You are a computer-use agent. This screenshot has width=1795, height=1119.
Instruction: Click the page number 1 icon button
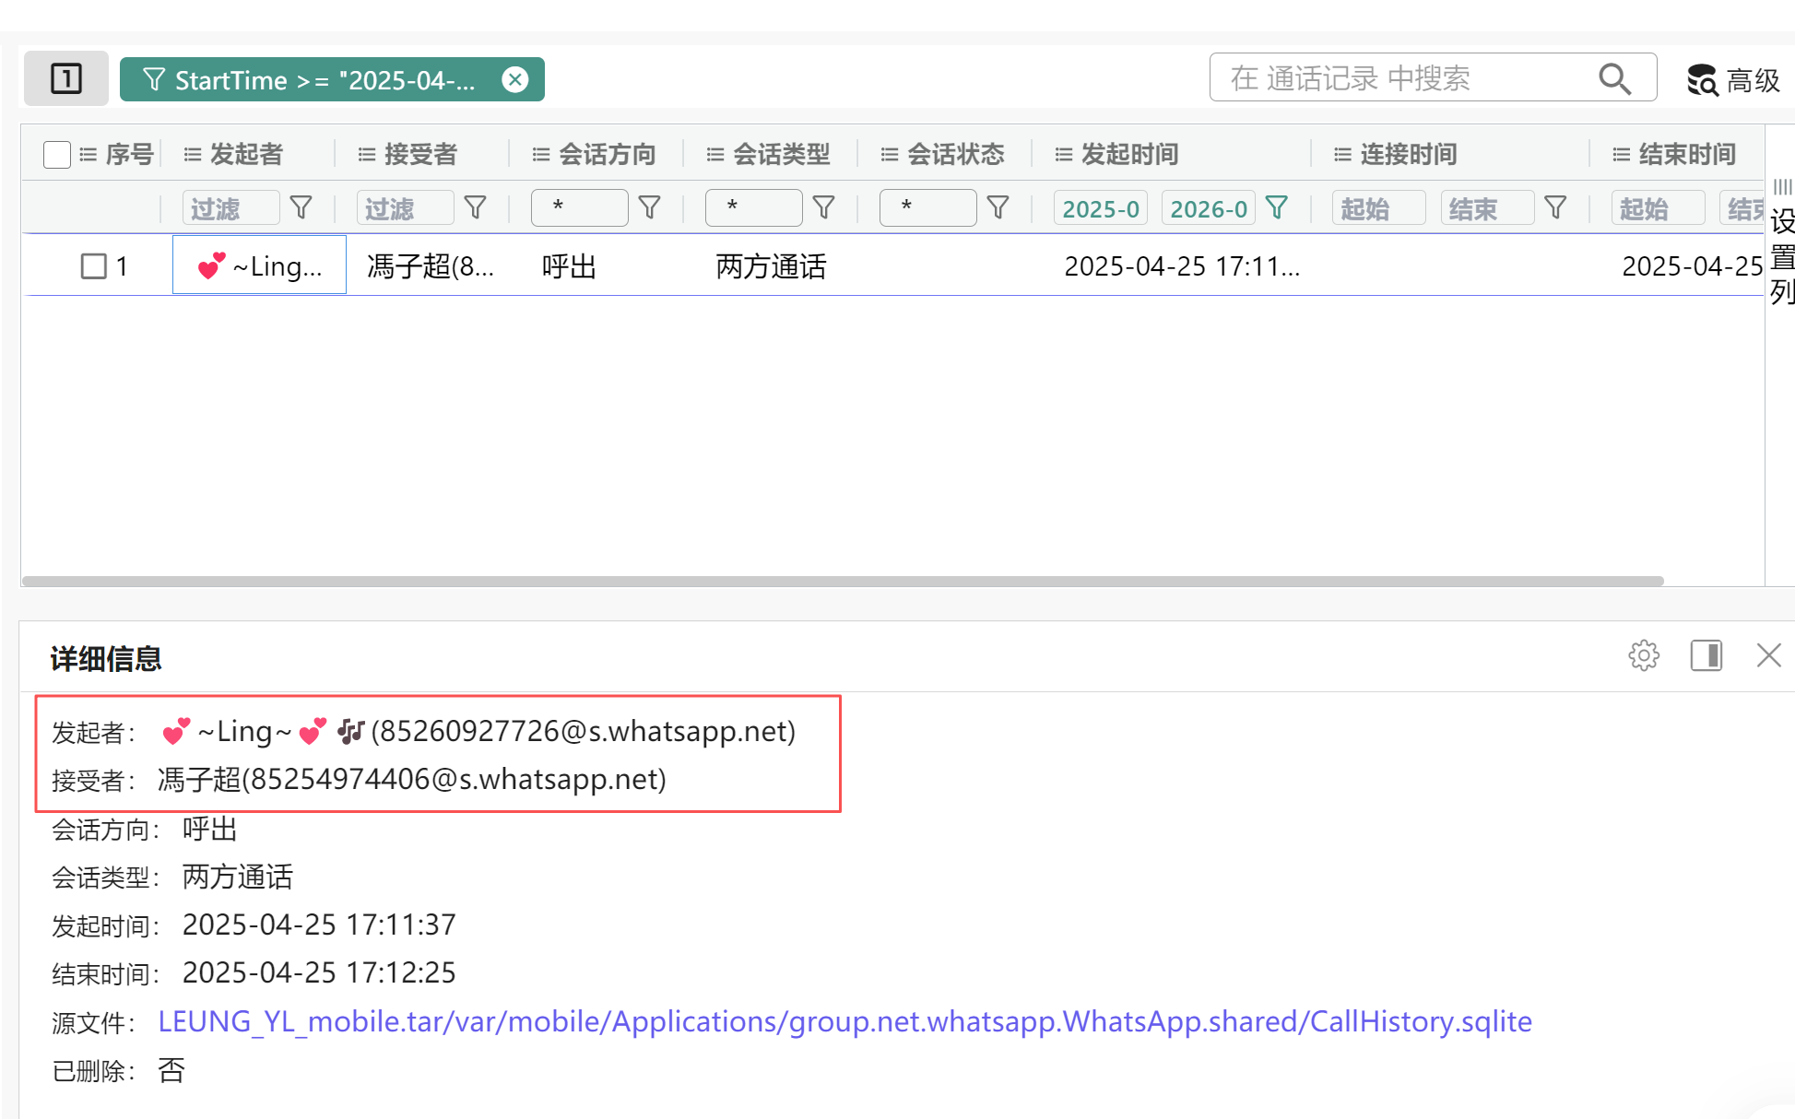pyautogui.click(x=66, y=78)
